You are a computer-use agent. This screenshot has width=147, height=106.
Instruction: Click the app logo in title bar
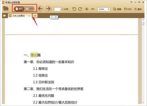pos(3,2)
